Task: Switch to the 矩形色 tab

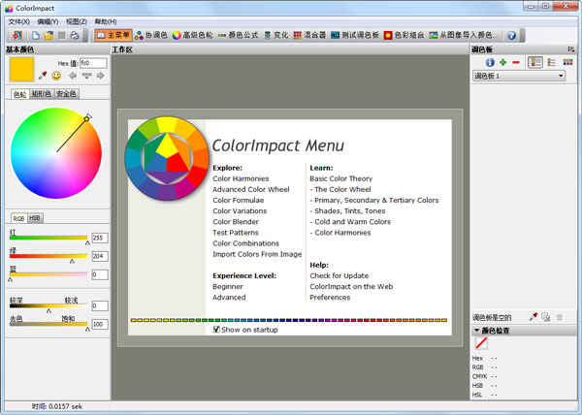Action: click(x=41, y=94)
